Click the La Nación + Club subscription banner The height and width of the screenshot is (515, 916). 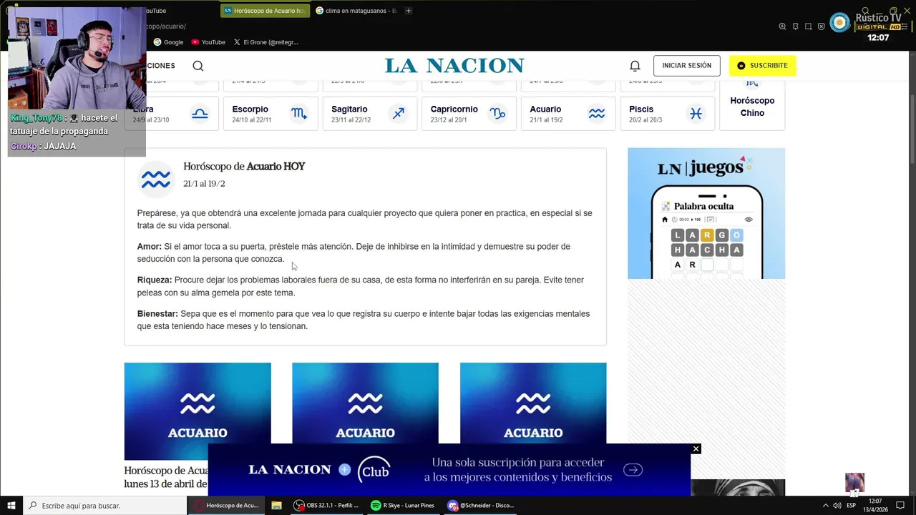point(449,470)
